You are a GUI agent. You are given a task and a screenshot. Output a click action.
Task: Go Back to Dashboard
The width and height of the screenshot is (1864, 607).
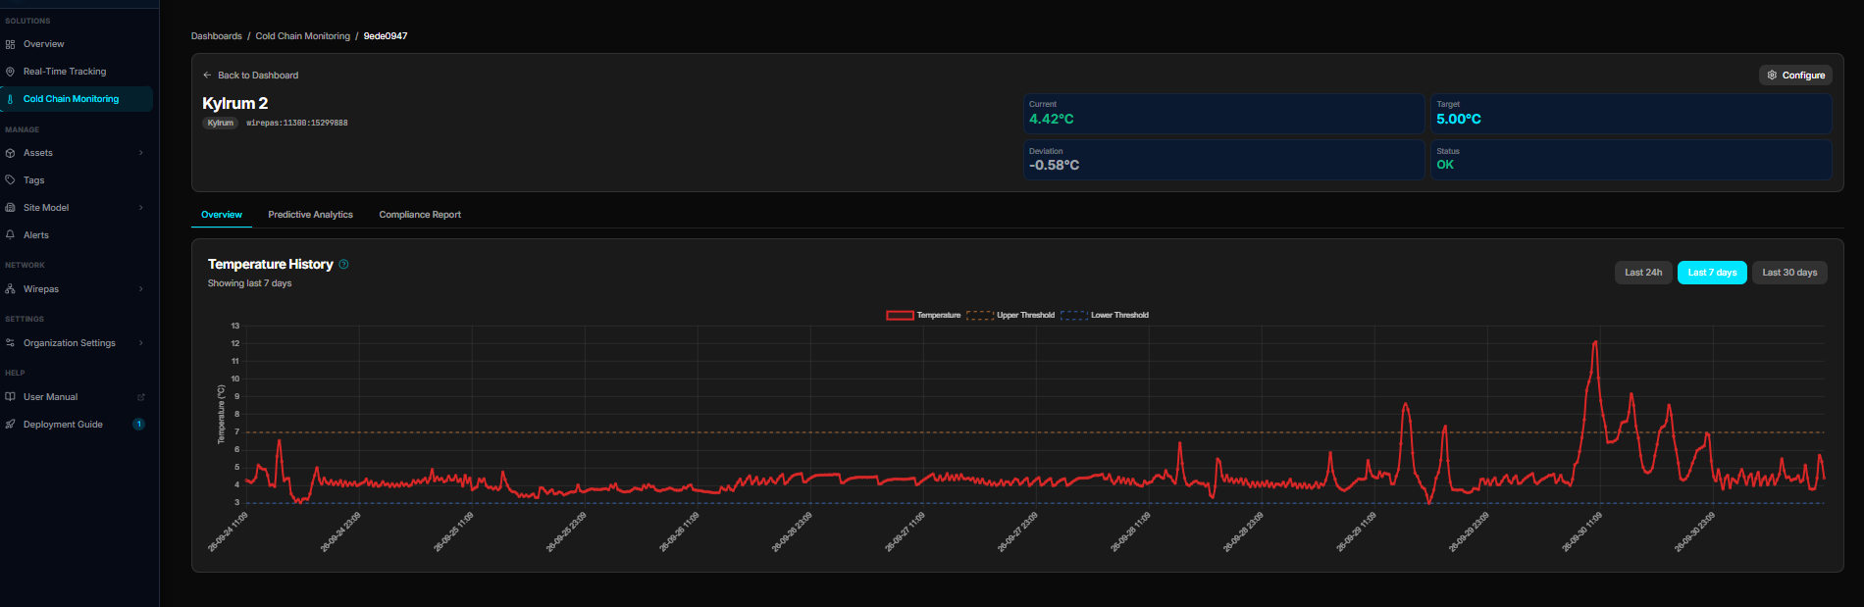(x=250, y=76)
